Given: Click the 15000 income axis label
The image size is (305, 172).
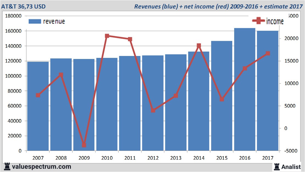Looking at the screenshot, I should 291,61.
